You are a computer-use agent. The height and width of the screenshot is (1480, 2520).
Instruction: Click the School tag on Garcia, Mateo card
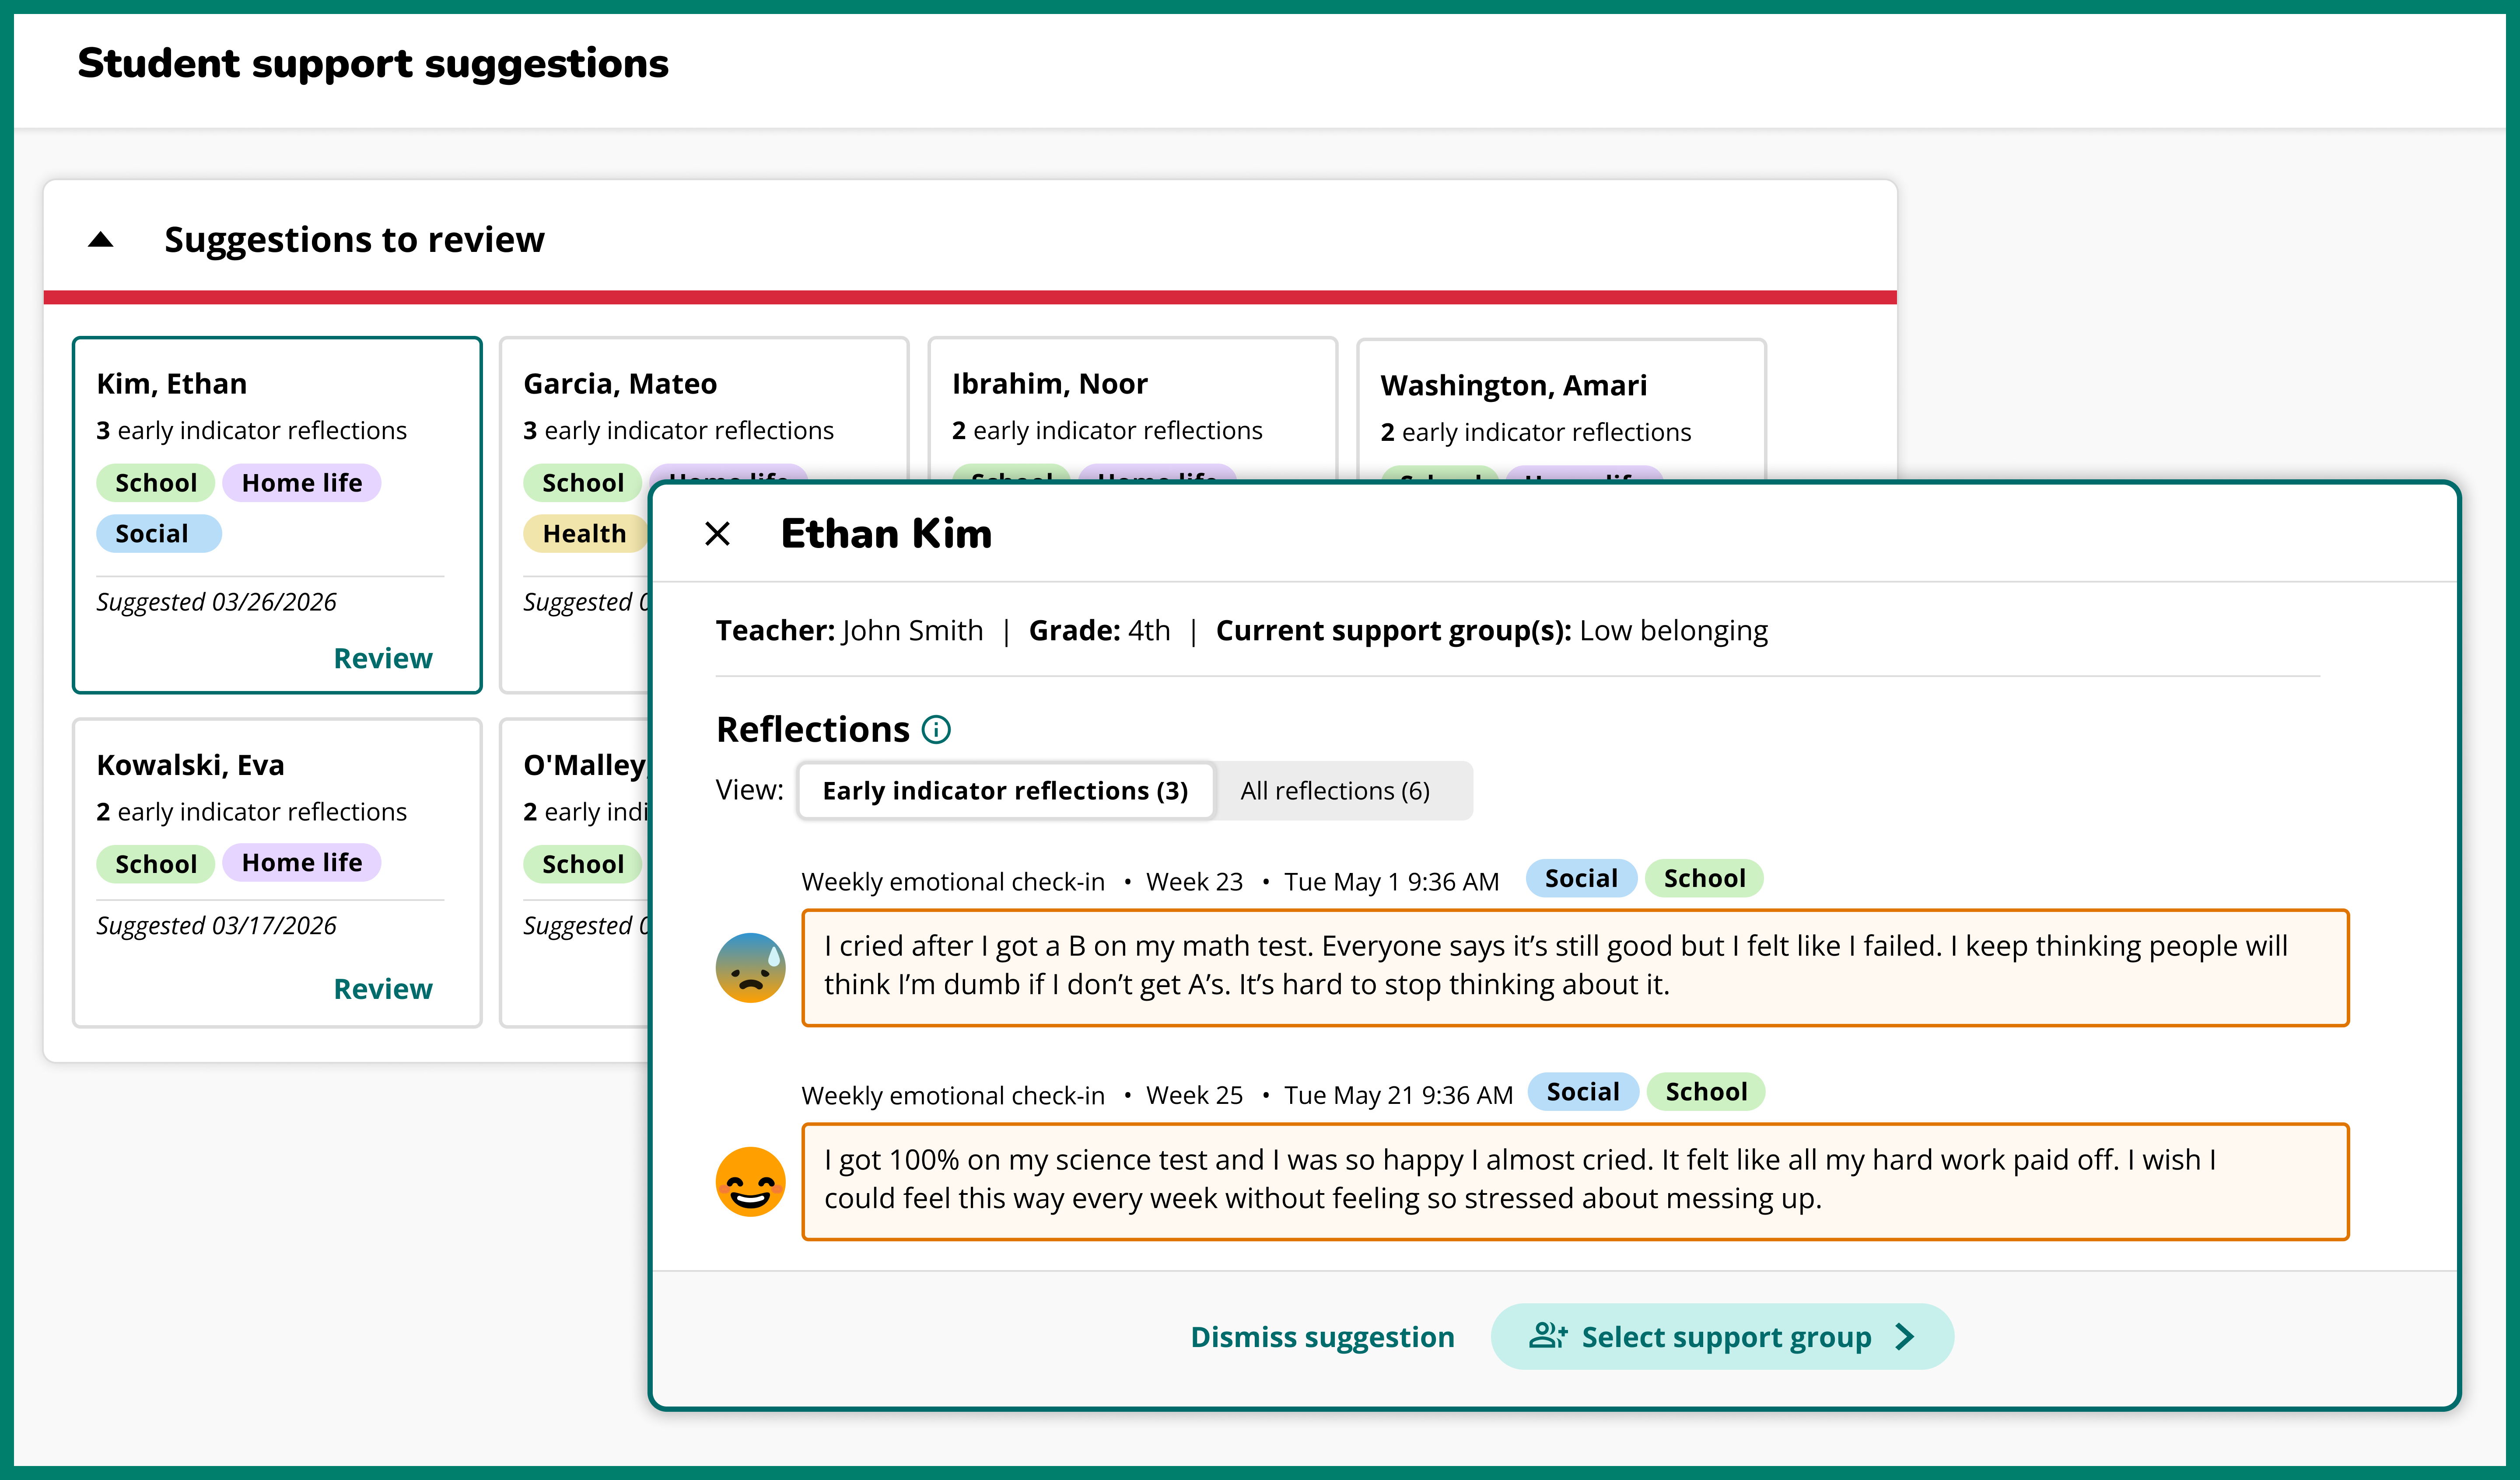583,483
